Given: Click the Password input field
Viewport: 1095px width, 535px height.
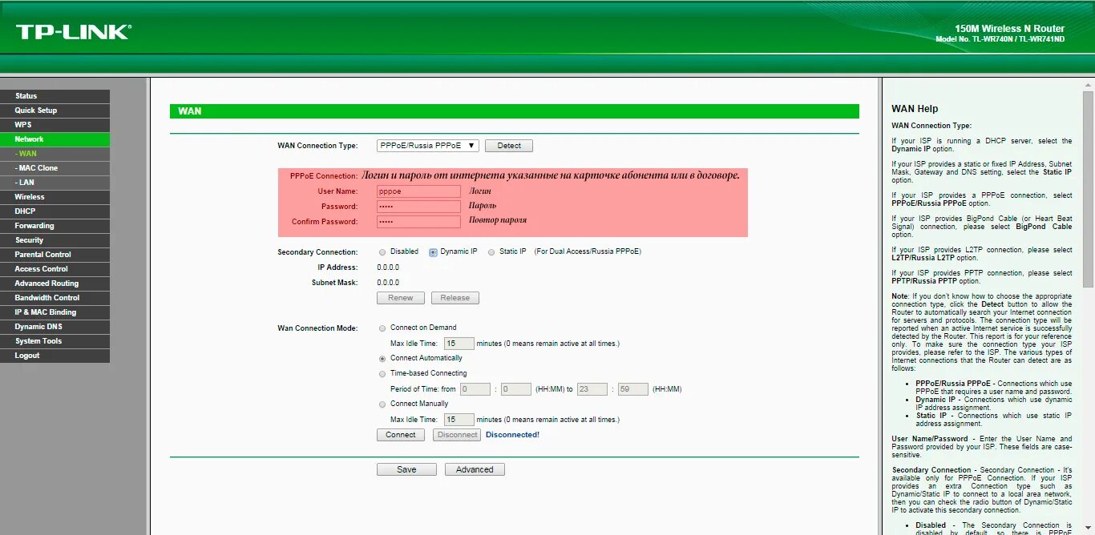Looking at the screenshot, I should point(418,207).
